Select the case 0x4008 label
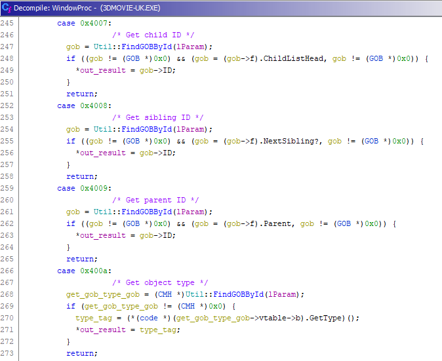The width and height of the screenshot is (442, 361). (85, 105)
